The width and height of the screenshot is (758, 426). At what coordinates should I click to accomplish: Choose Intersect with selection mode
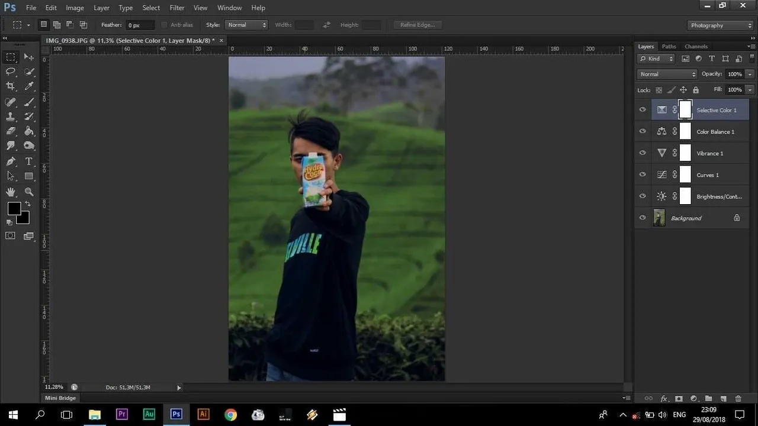coord(83,25)
